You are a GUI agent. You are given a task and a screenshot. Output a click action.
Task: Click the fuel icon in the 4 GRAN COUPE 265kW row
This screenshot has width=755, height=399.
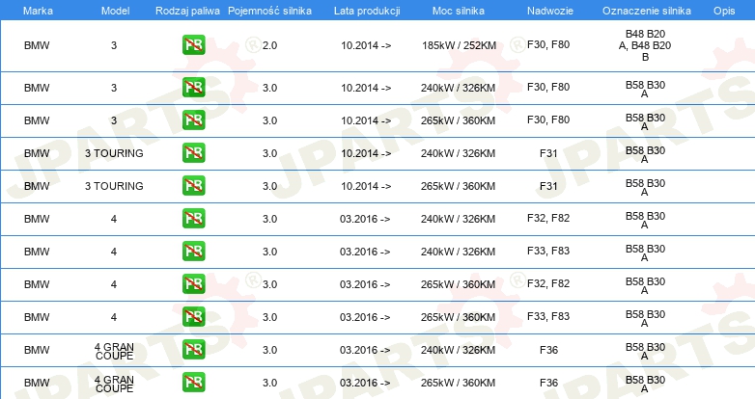pyautogui.click(x=193, y=383)
